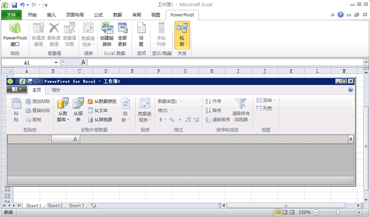Image resolution: width=370 pixels, height=217 pixels.
Task: Collapse the ribbon with the caret icon
Action: pos(332,15)
